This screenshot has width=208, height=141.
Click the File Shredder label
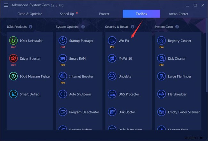pyautogui.click(x=177, y=94)
